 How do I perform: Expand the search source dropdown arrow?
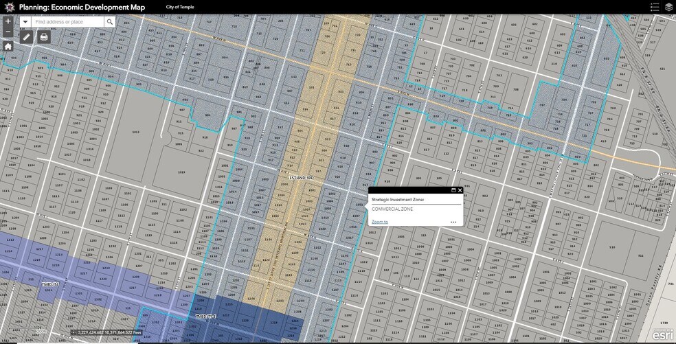(x=25, y=22)
